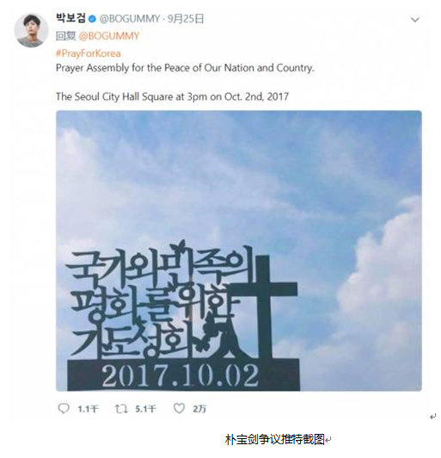Click the 1.1千 reply count
Image resolution: width=441 pixels, height=458 pixels.
[88, 409]
